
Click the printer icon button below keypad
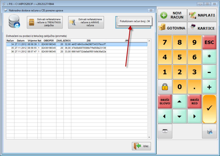pyautogui.click(x=165, y=131)
